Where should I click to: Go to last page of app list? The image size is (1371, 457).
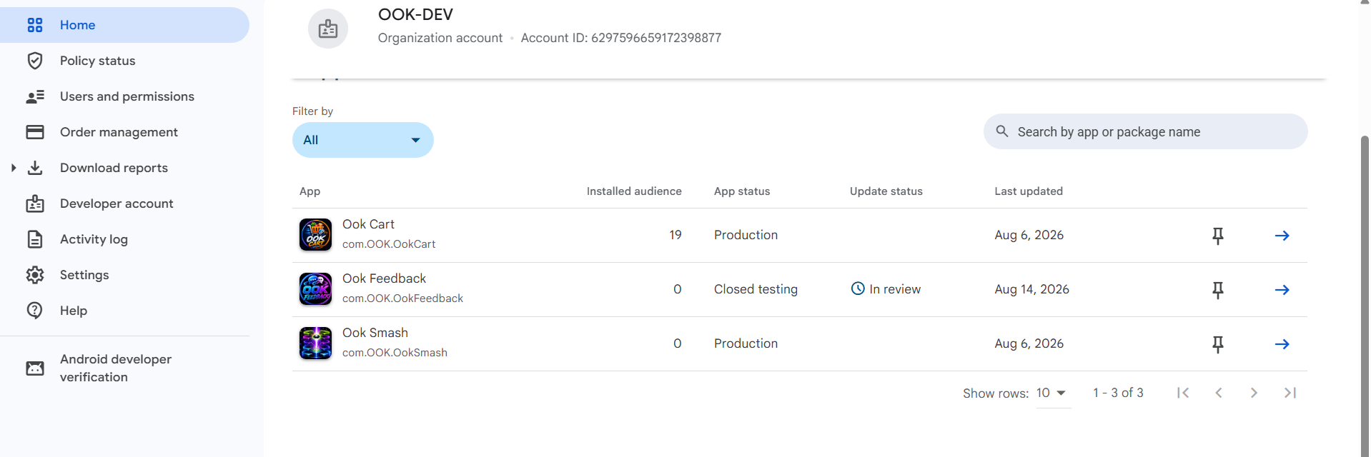[1290, 393]
